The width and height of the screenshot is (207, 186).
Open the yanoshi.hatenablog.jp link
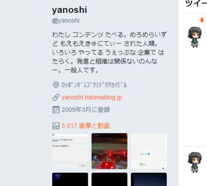pyautogui.click(x=91, y=98)
